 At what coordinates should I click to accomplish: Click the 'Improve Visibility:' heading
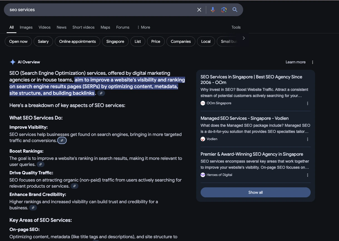point(29,127)
